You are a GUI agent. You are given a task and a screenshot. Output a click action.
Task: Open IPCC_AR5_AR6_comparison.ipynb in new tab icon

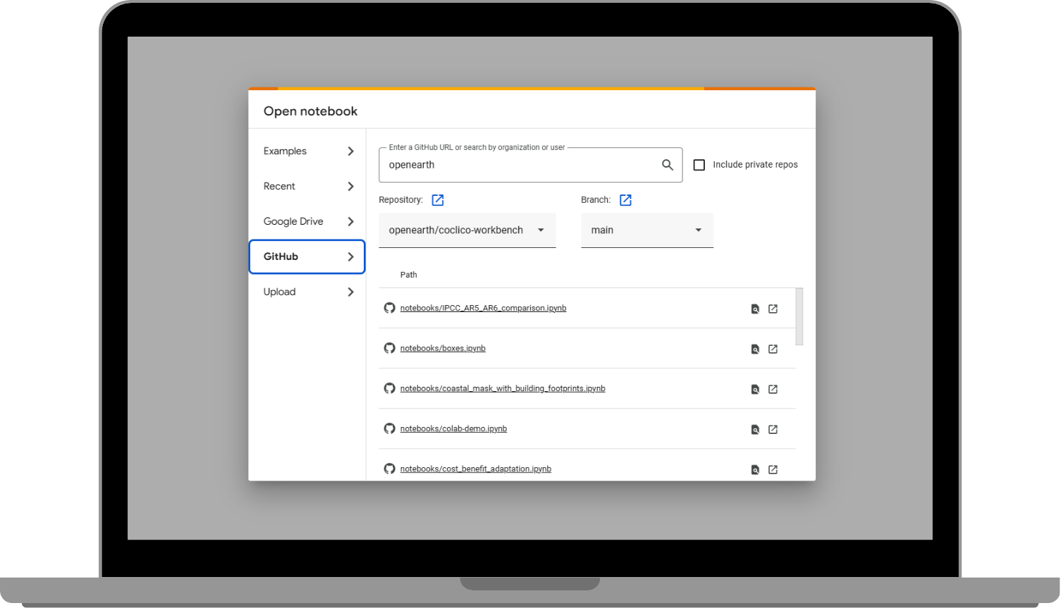coord(773,309)
